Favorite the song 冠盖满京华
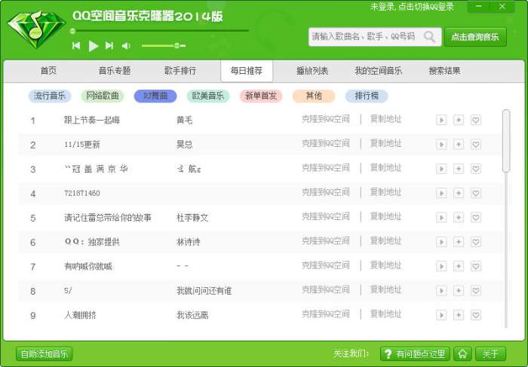 point(475,169)
